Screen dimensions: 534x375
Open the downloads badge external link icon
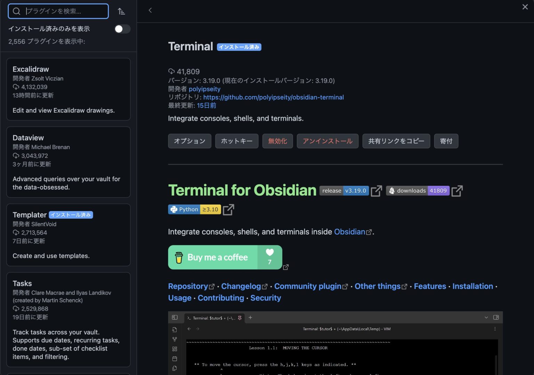tap(457, 191)
